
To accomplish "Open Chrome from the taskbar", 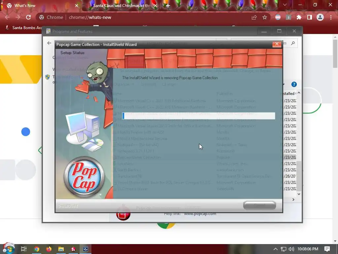I will point(37,249).
